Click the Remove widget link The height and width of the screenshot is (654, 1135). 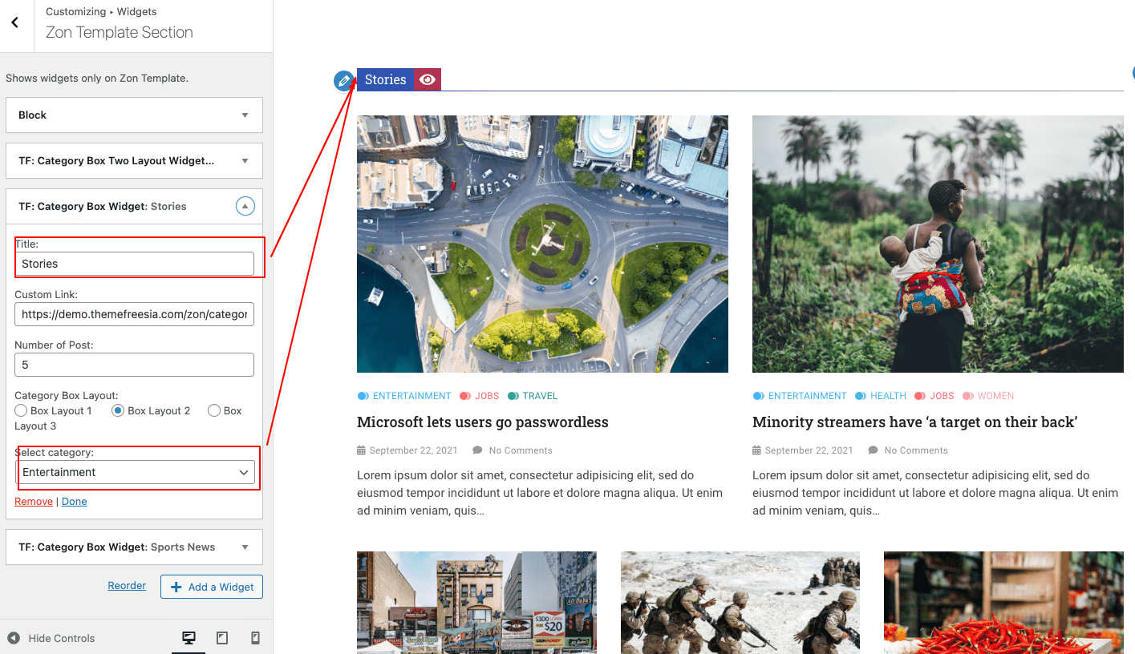point(34,501)
